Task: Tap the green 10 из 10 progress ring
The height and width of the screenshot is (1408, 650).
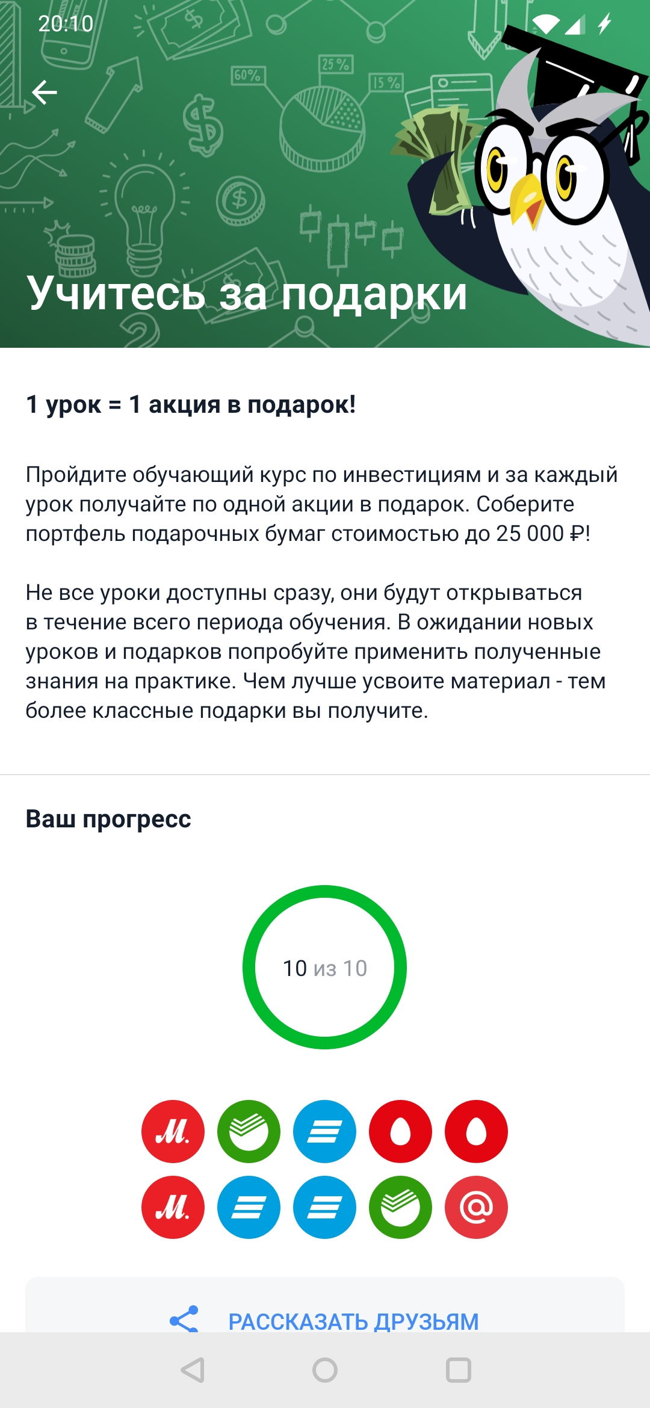Action: [324, 967]
